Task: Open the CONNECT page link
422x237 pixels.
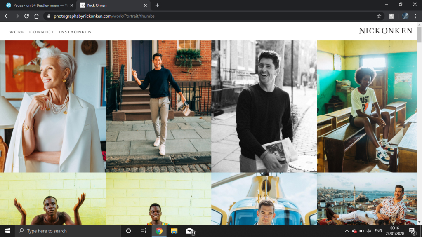Action: click(x=42, y=32)
